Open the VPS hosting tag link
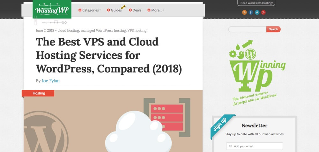 (137, 31)
